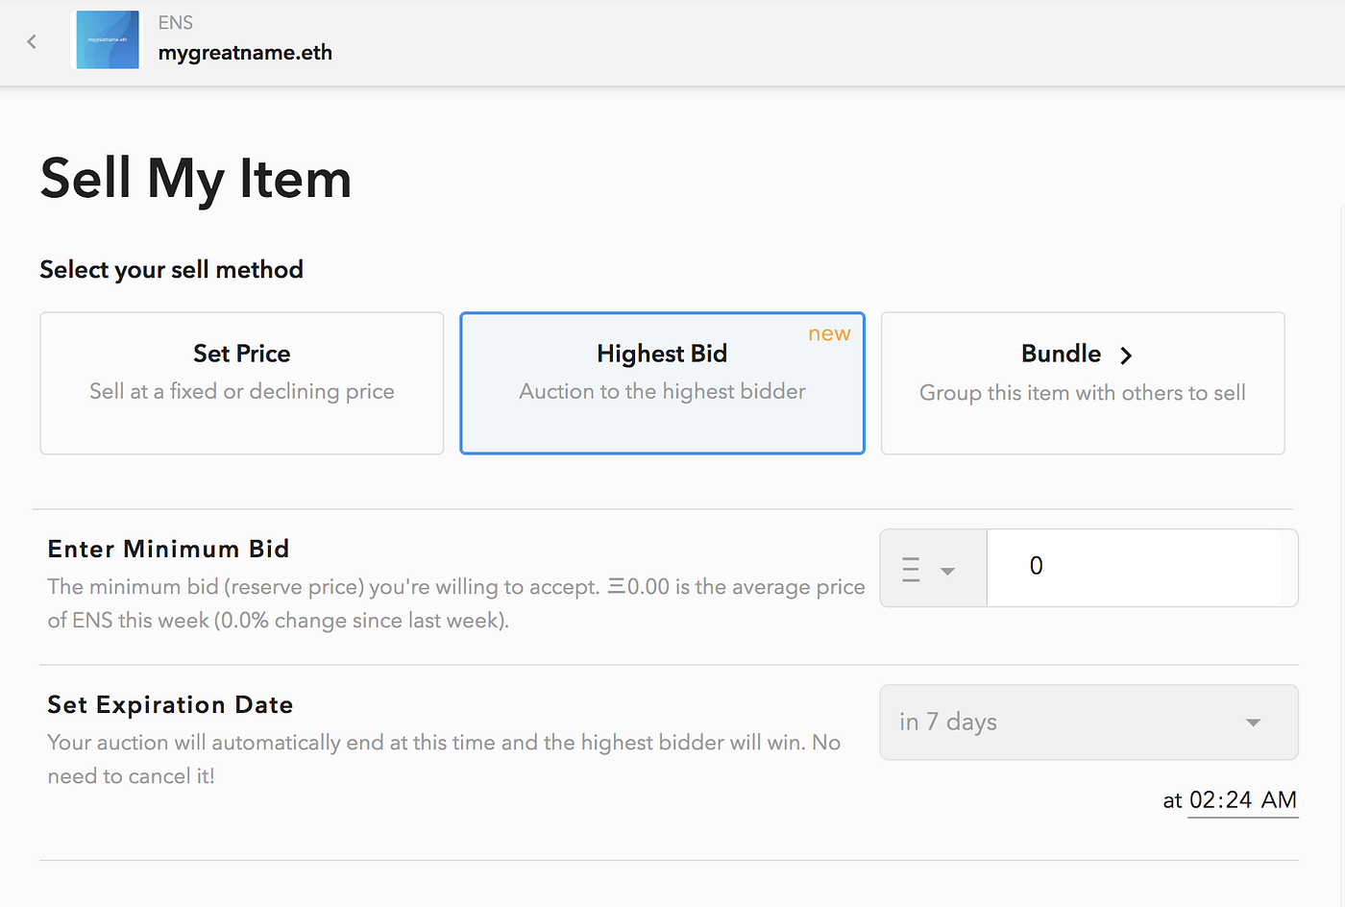Open the ETH currency selector dropdown

click(933, 568)
